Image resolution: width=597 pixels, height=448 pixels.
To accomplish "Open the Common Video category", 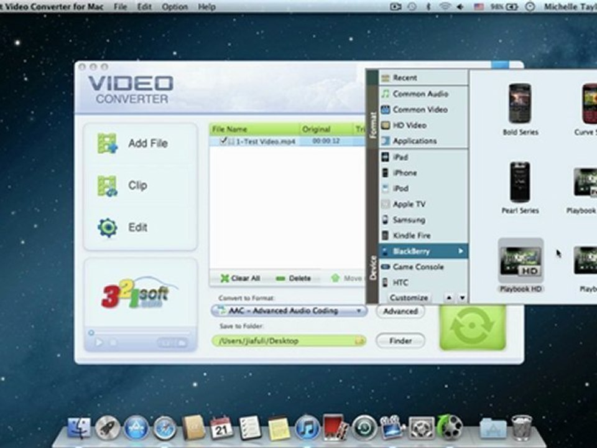I will pyautogui.click(x=423, y=110).
